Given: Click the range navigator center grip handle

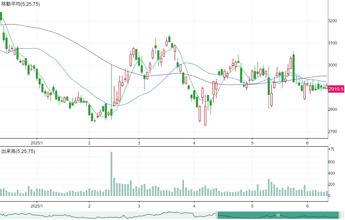Looking at the screenshot, I should [278, 215].
